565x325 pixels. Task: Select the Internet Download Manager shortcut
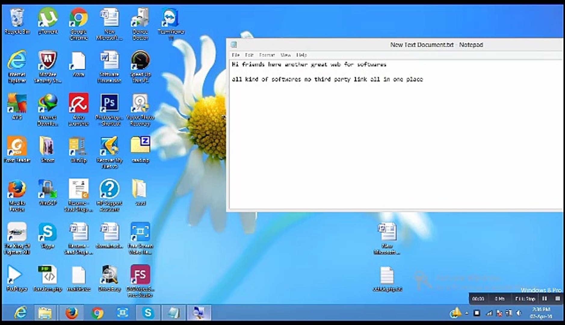coord(48,110)
